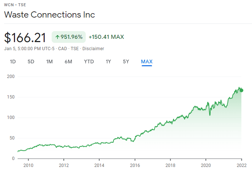Viewport: 252px width, 175px height.
Task: Click the Waste Connections Inc title
Action: [49, 15]
